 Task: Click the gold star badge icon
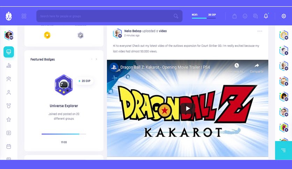(47, 35)
